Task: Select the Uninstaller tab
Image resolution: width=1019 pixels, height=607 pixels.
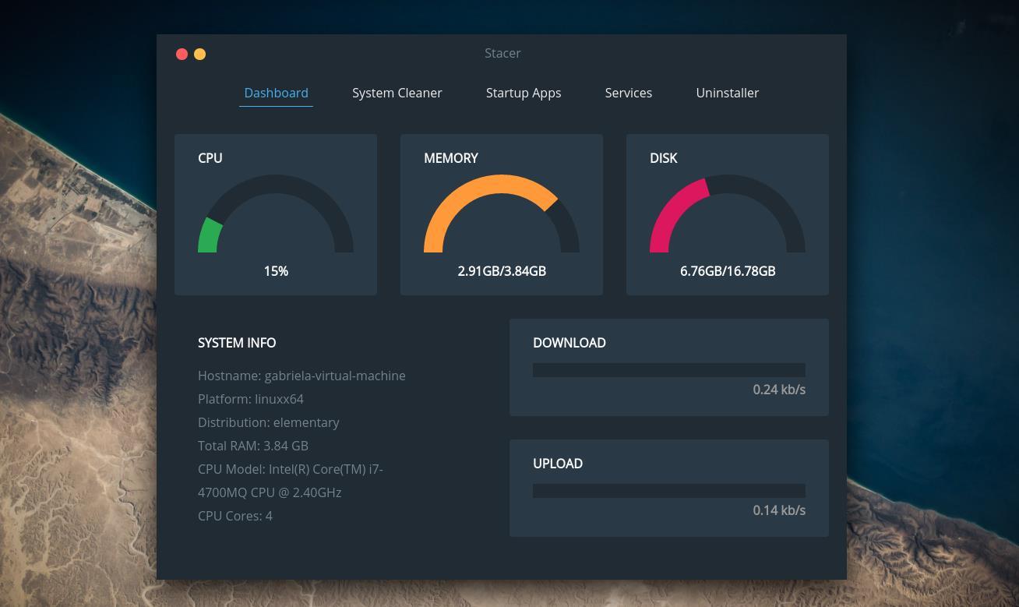Action: (727, 93)
